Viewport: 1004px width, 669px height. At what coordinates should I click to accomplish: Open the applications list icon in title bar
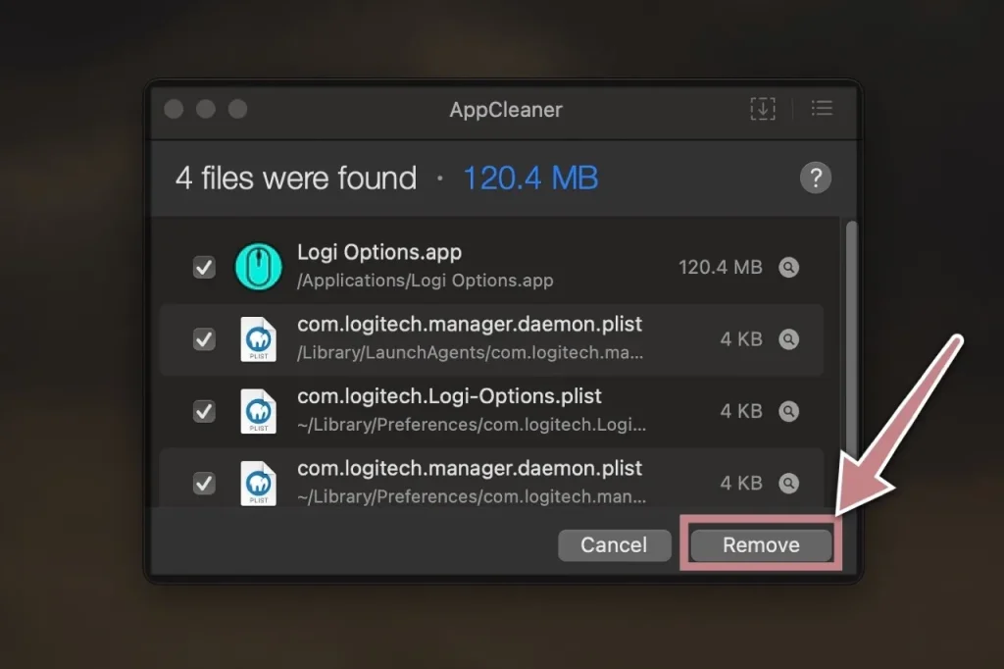tap(823, 108)
